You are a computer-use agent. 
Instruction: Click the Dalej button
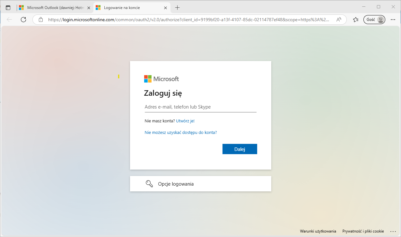pos(240,149)
